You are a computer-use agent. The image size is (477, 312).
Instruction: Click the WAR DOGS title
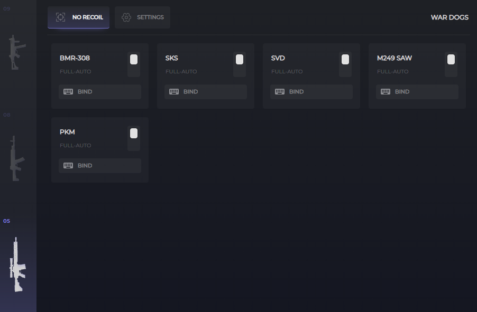pyautogui.click(x=450, y=17)
